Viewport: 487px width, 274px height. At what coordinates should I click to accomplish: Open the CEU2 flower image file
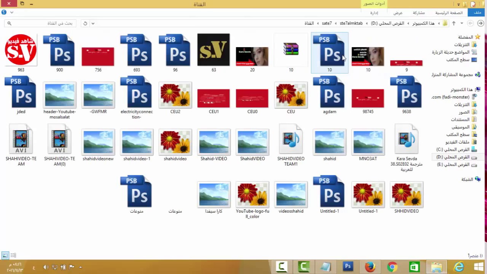pos(175,98)
